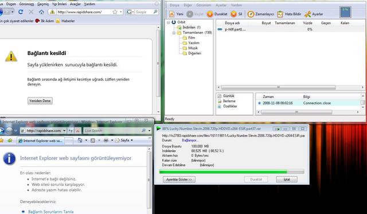Image resolution: width=367 pixels, height=214 pixels.
Task: Click bookmark star in Firefox address bar
Action: pos(115,11)
